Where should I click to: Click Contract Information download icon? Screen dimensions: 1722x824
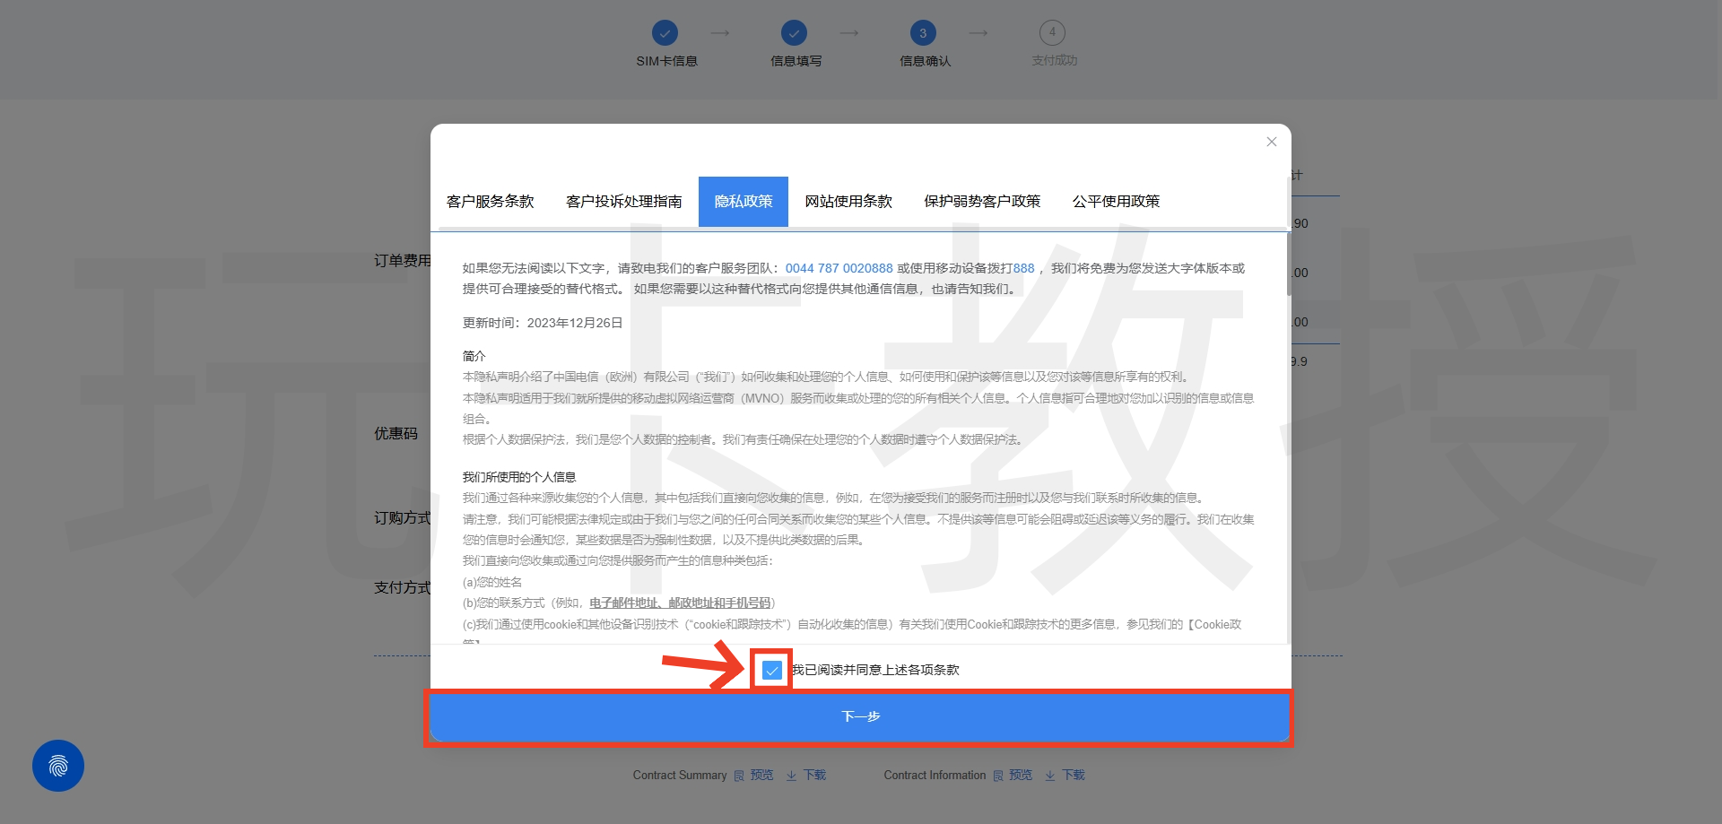(x=1049, y=776)
